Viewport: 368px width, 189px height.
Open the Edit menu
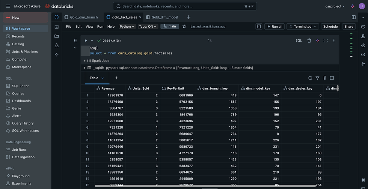[x=78, y=27]
